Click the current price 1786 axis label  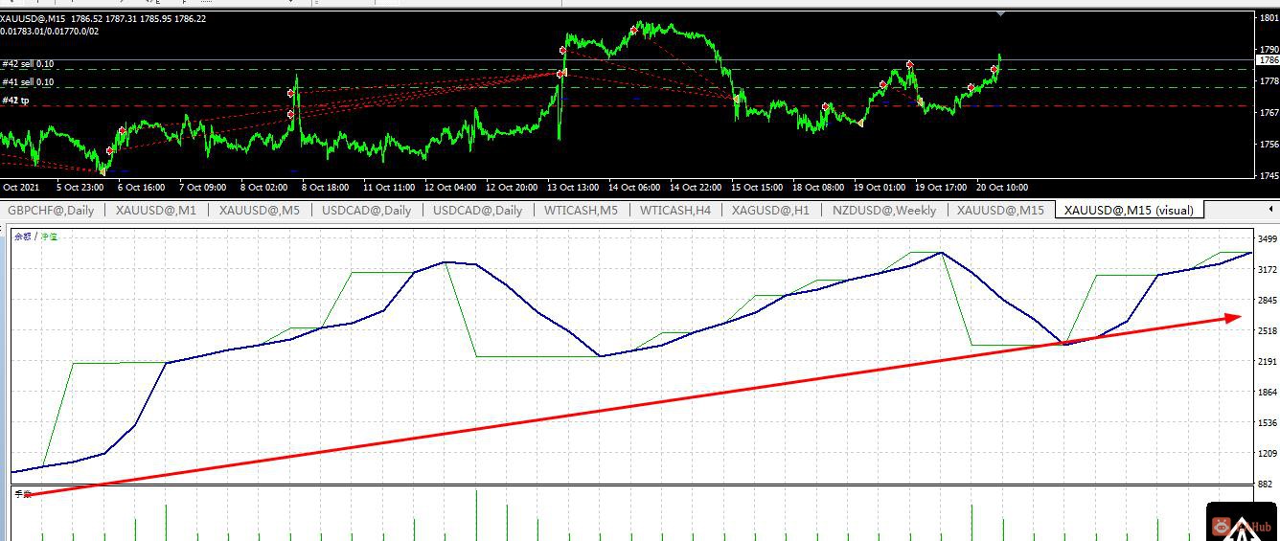pyautogui.click(x=1268, y=60)
